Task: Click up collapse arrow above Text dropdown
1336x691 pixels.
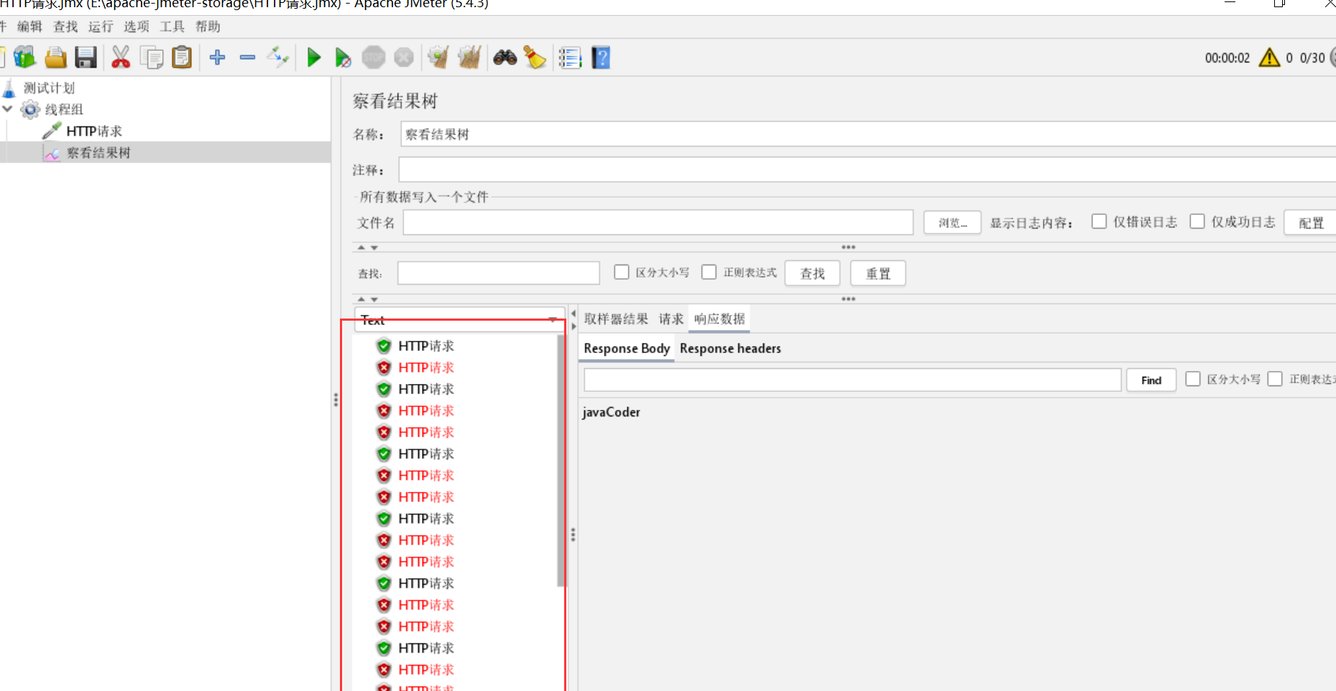Action: point(361,299)
